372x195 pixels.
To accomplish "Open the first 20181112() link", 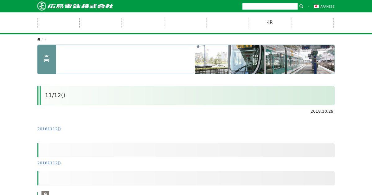I will 49,129.
